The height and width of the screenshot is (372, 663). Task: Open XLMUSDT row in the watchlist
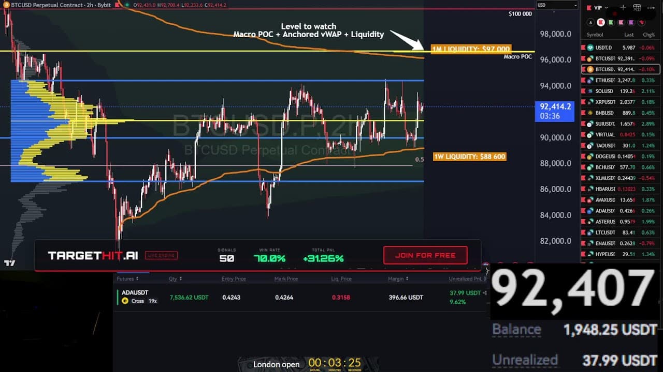click(621, 178)
